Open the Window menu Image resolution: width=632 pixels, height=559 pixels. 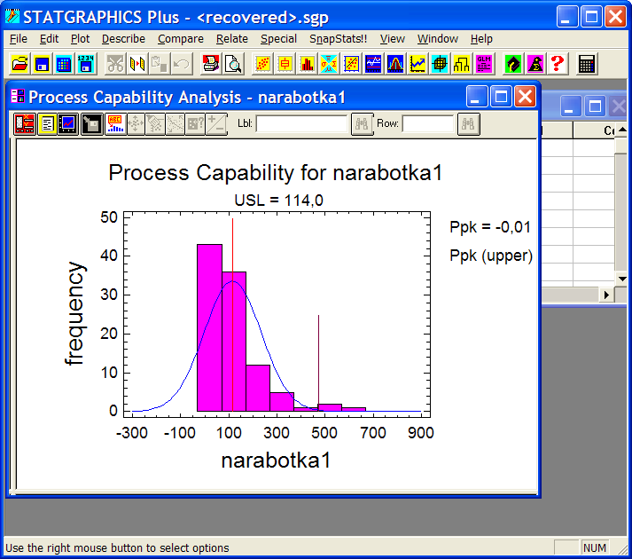click(x=438, y=39)
